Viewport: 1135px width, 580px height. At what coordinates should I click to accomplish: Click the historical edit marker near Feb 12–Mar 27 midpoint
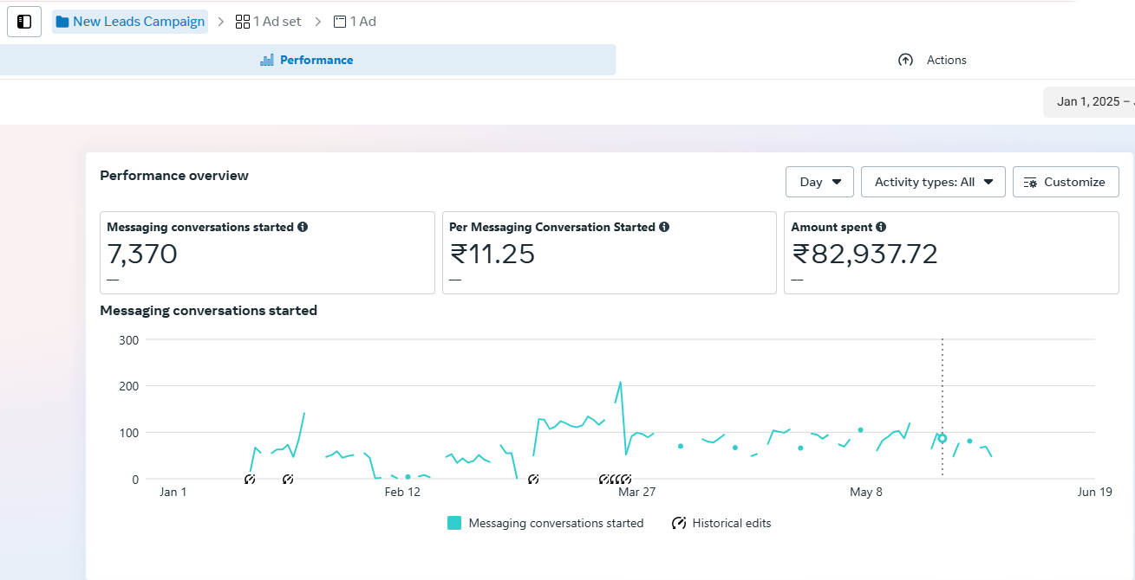click(x=533, y=479)
